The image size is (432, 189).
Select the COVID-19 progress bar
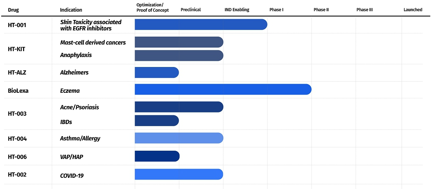point(179,174)
